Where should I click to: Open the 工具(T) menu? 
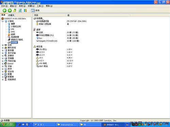click(40, 6)
